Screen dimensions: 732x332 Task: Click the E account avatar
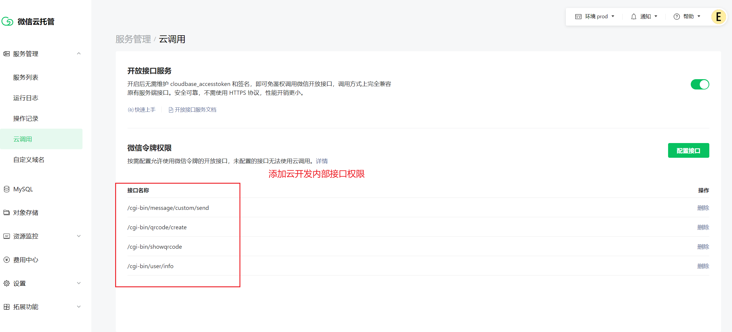coord(718,16)
